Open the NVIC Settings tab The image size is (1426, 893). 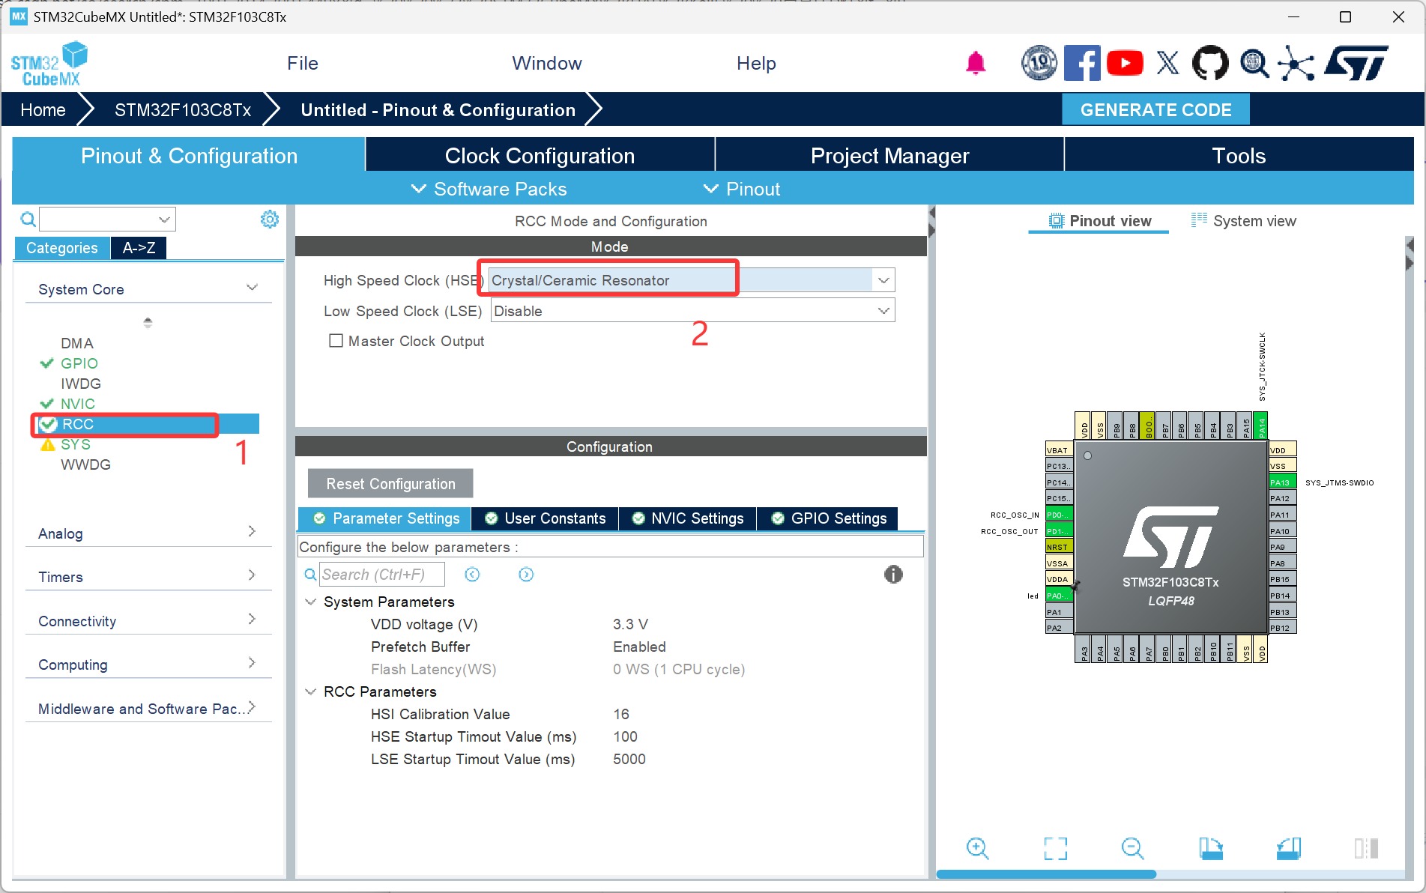pos(688,518)
